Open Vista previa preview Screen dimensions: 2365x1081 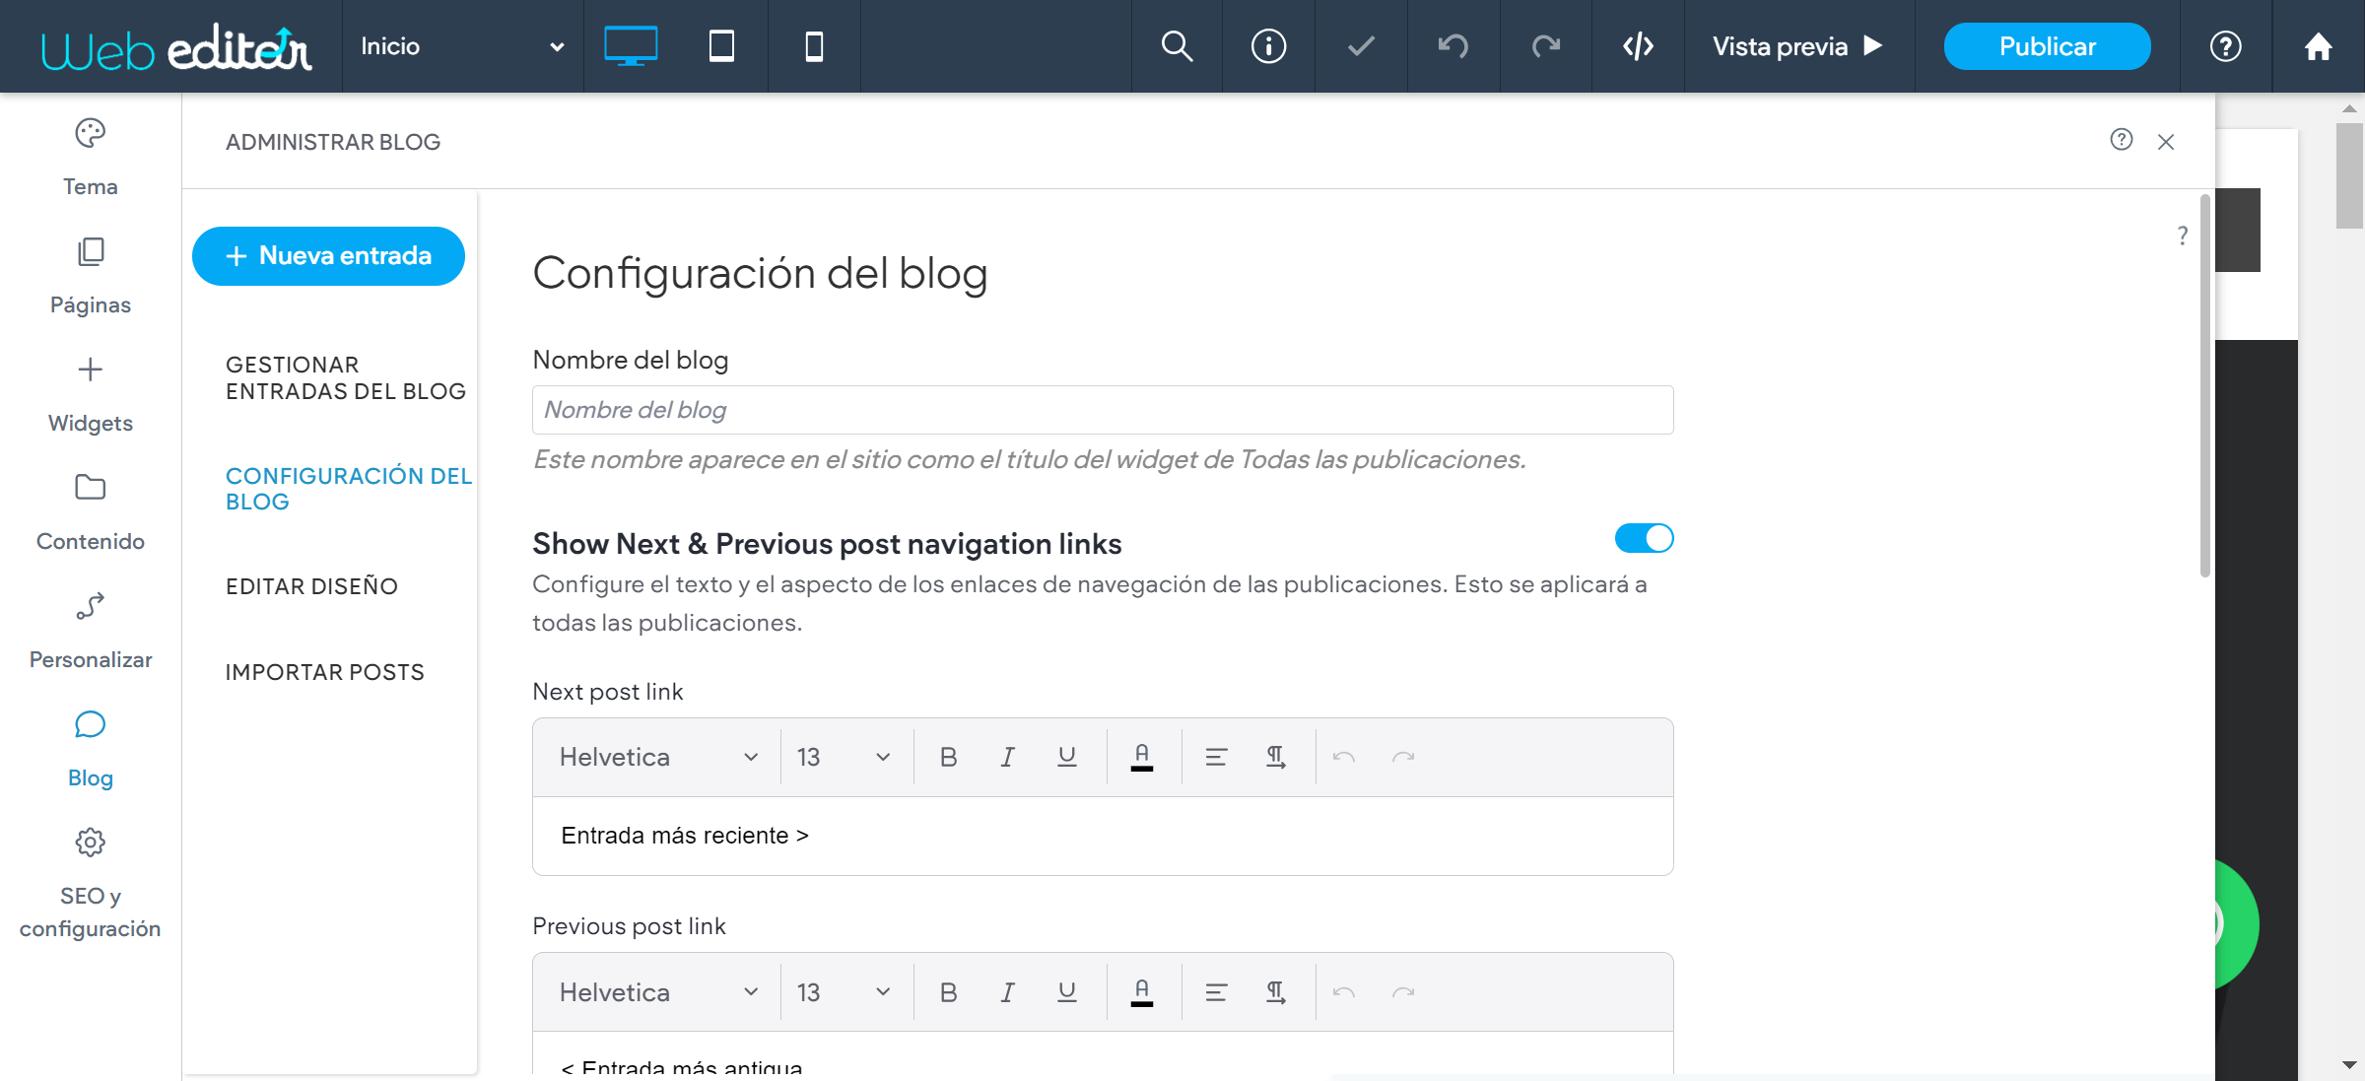(1798, 46)
